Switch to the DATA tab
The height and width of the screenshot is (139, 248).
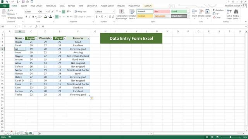click(x=62, y=6)
